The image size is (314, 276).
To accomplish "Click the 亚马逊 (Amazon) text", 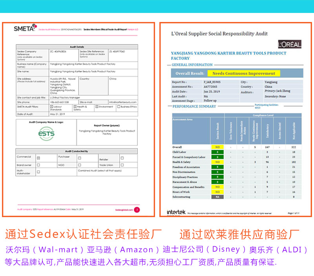I will pos(123,250).
